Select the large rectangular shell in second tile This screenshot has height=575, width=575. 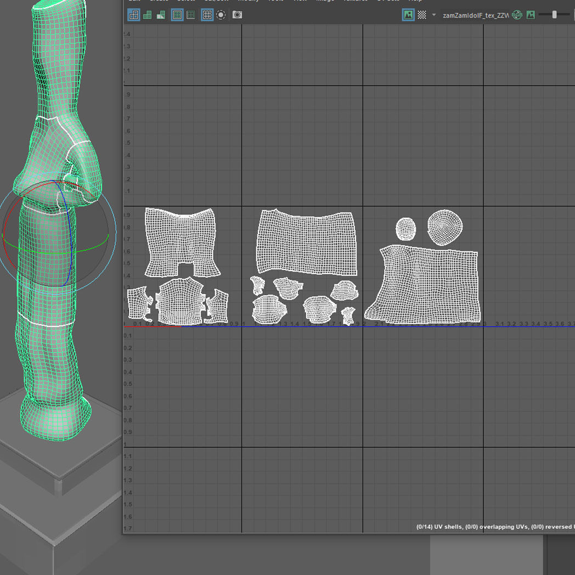click(x=307, y=243)
